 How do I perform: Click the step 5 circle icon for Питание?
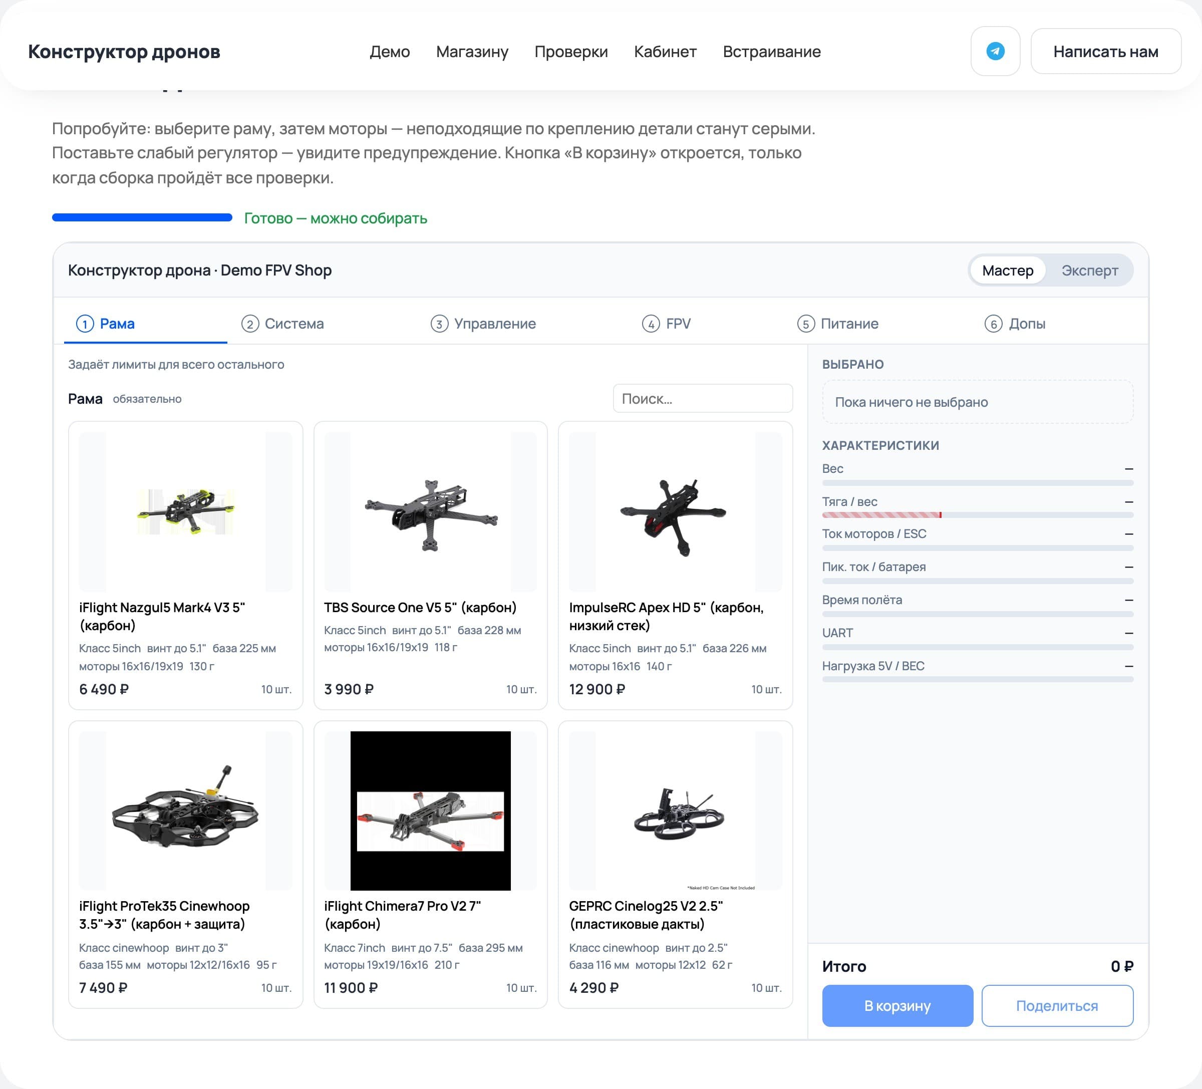[x=805, y=324]
